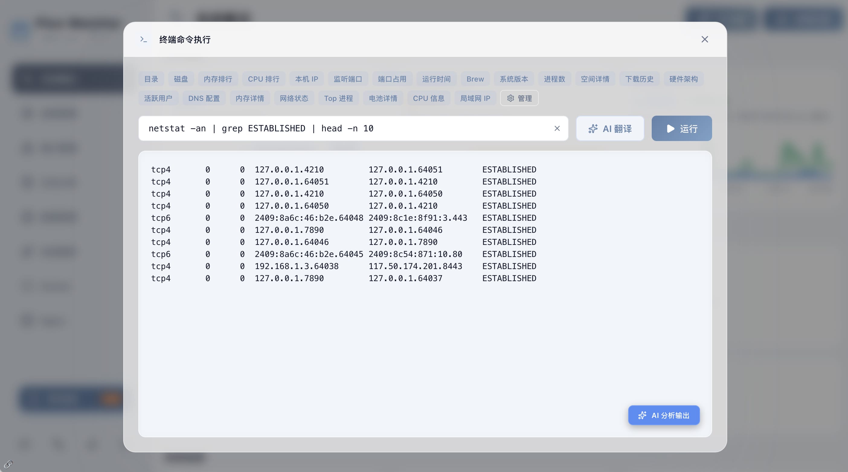Click the 2409:8a6c:46:b2e.64048 local address

pyautogui.click(x=309, y=218)
